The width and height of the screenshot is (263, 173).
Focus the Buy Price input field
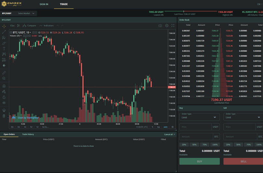tap(195, 127)
